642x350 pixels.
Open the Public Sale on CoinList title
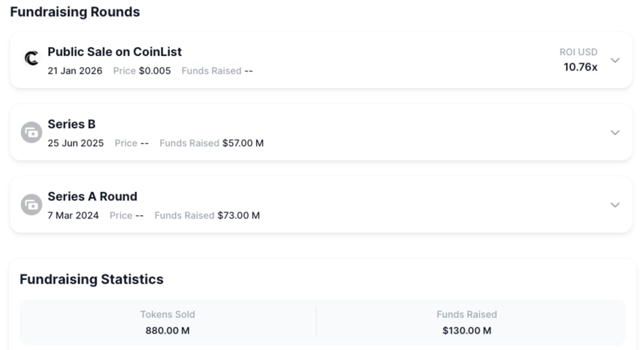(x=115, y=52)
